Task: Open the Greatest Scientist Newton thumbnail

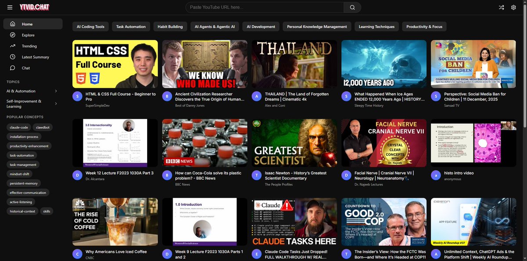Action: (x=294, y=143)
